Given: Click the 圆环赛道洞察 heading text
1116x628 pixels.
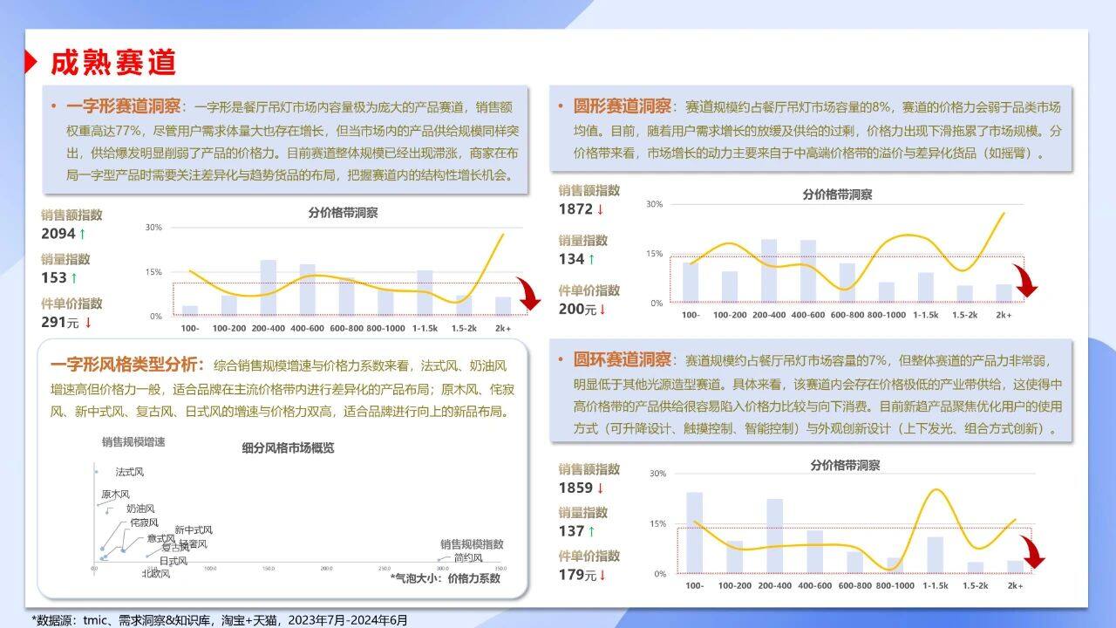Looking at the screenshot, I should 622,360.
